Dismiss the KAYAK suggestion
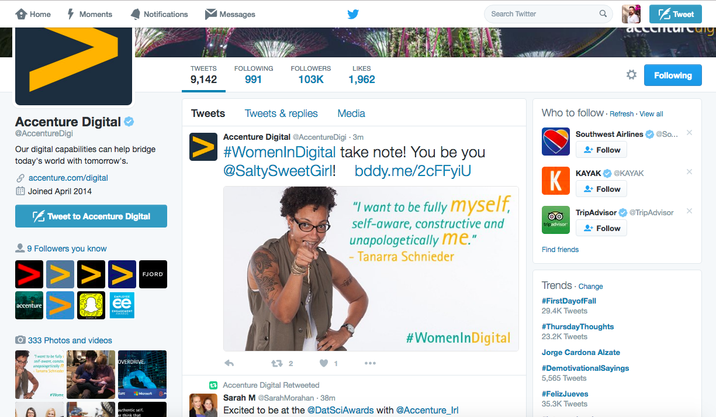 [x=689, y=172]
